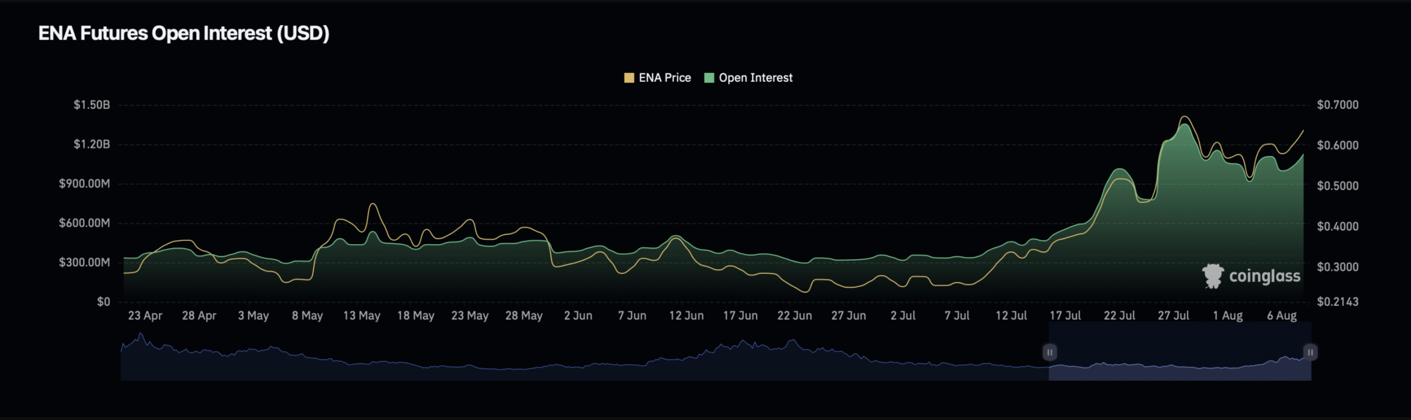Click the 17 Jun date label
The width and height of the screenshot is (1411, 420).
[x=741, y=316]
